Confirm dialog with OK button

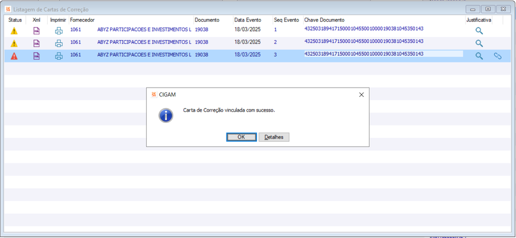pos(241,137)
